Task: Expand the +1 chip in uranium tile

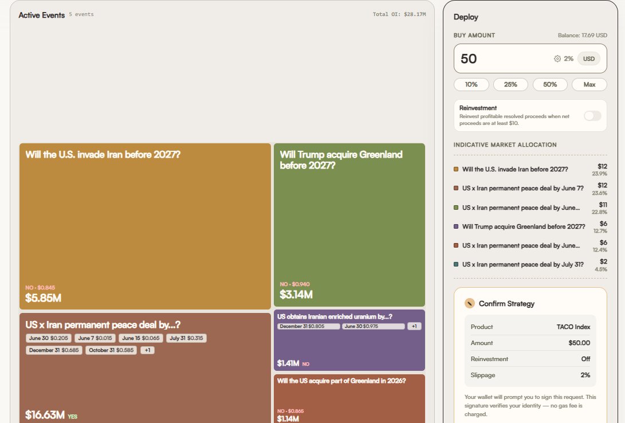Action: click(414, 326)
